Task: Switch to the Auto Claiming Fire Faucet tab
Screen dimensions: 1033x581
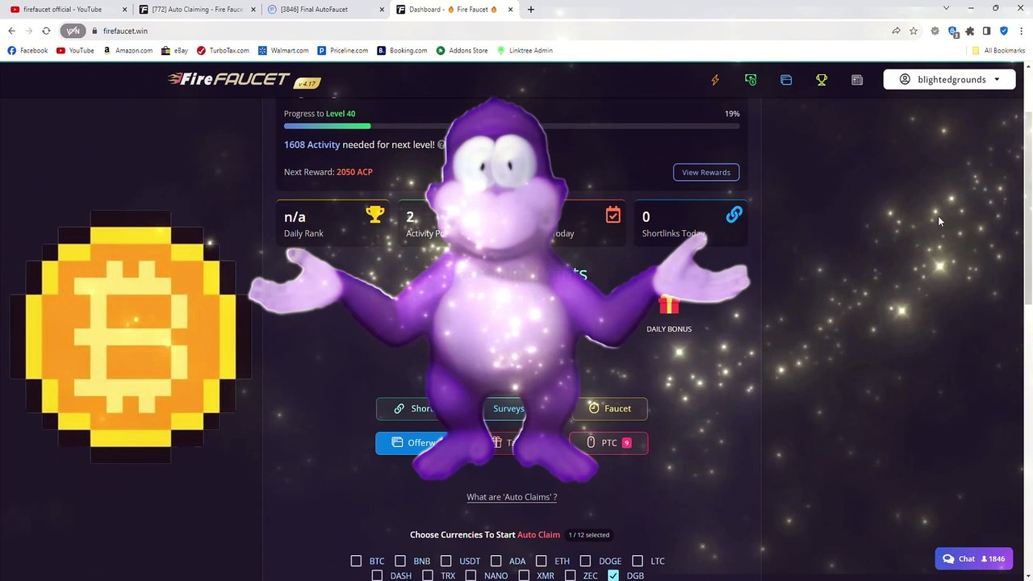Action: click(x=197, y=10)
